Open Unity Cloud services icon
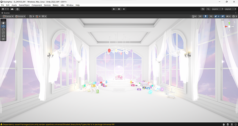Image resolution: width=238 pixels, height=126 pixels. coord(12,9)
